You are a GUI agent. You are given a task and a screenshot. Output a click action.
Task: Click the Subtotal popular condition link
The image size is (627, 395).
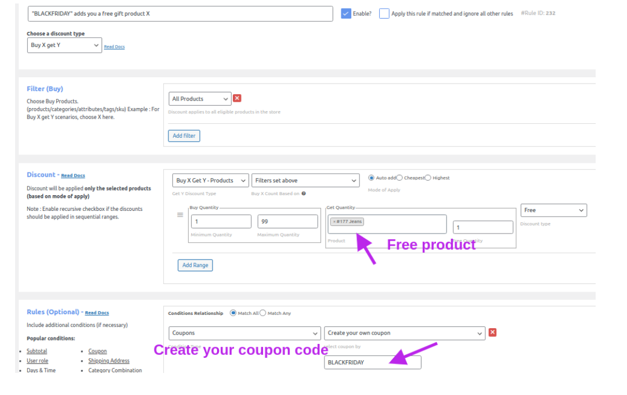coord(37,351)
